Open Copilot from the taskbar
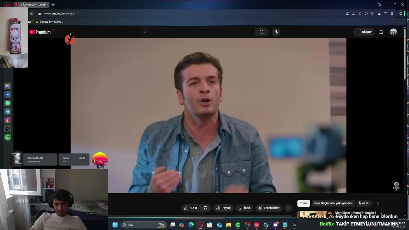Screen dimensions: 409x230 (x=181, y=225)
